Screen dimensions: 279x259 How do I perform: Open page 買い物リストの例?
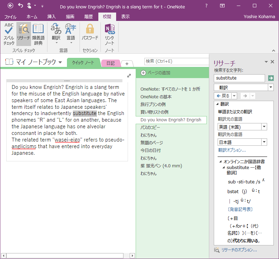point(154,112)
